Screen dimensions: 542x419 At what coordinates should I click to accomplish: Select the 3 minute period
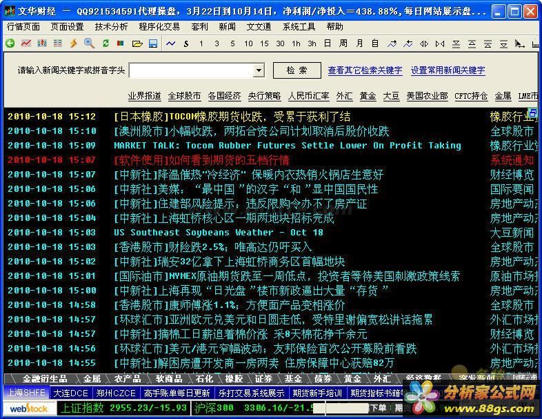(217, 43)
